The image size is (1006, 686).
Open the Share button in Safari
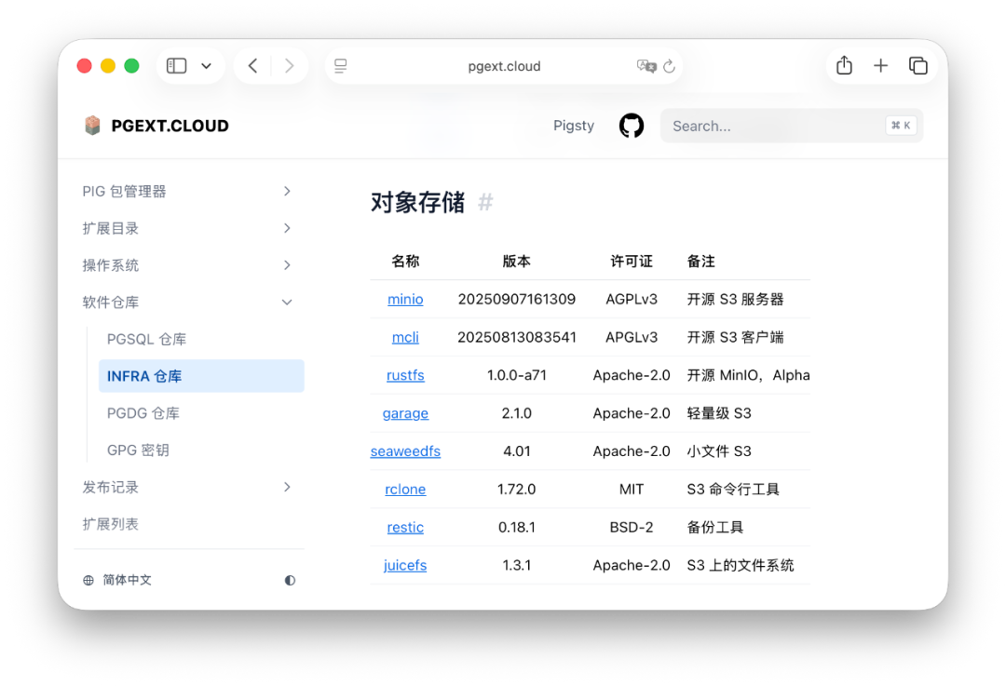tap(844, 65)
